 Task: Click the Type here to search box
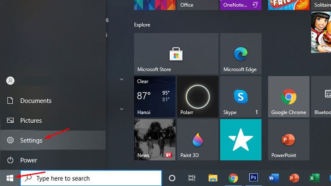[x=91, y=178]
